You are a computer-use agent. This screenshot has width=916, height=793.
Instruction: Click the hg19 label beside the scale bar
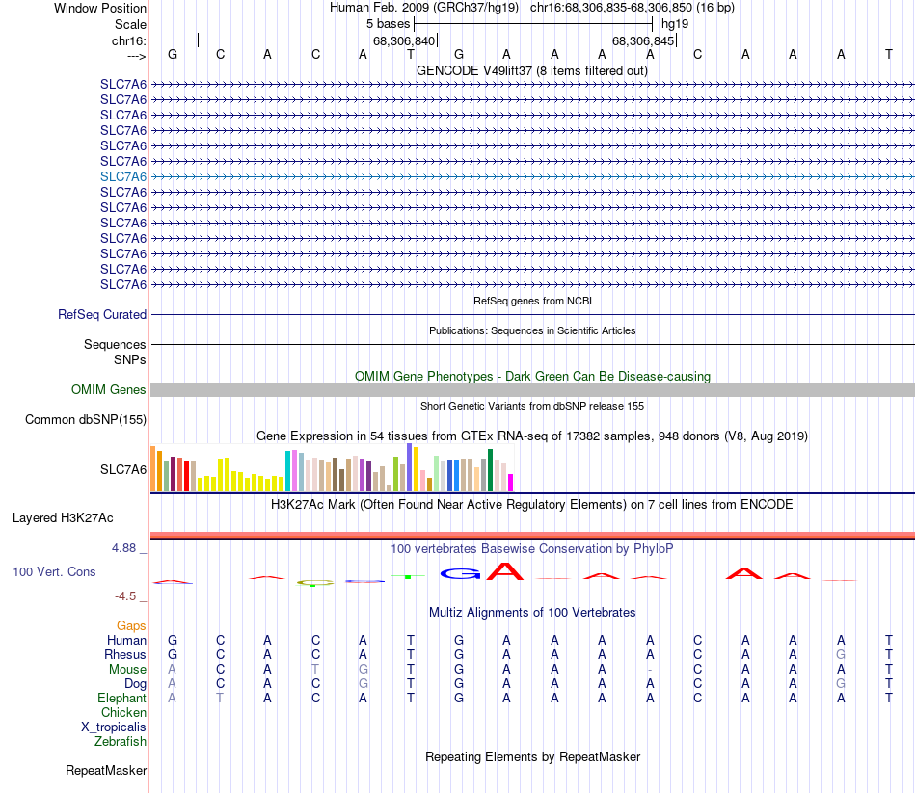[675, 24]
